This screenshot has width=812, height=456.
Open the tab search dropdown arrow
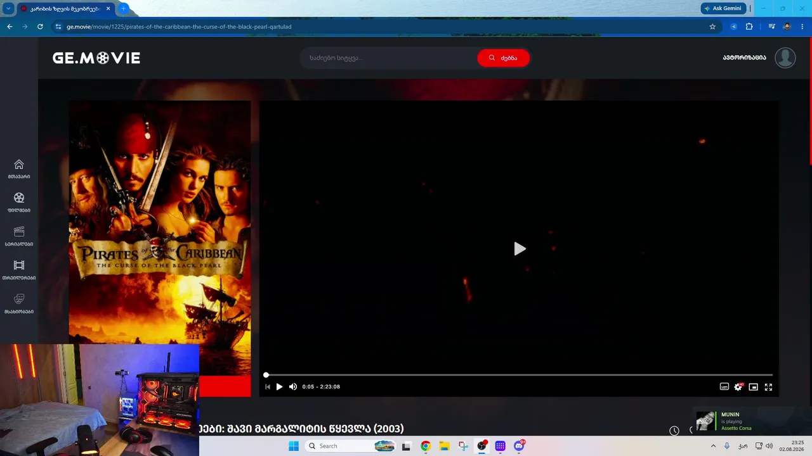coord(8,8)
